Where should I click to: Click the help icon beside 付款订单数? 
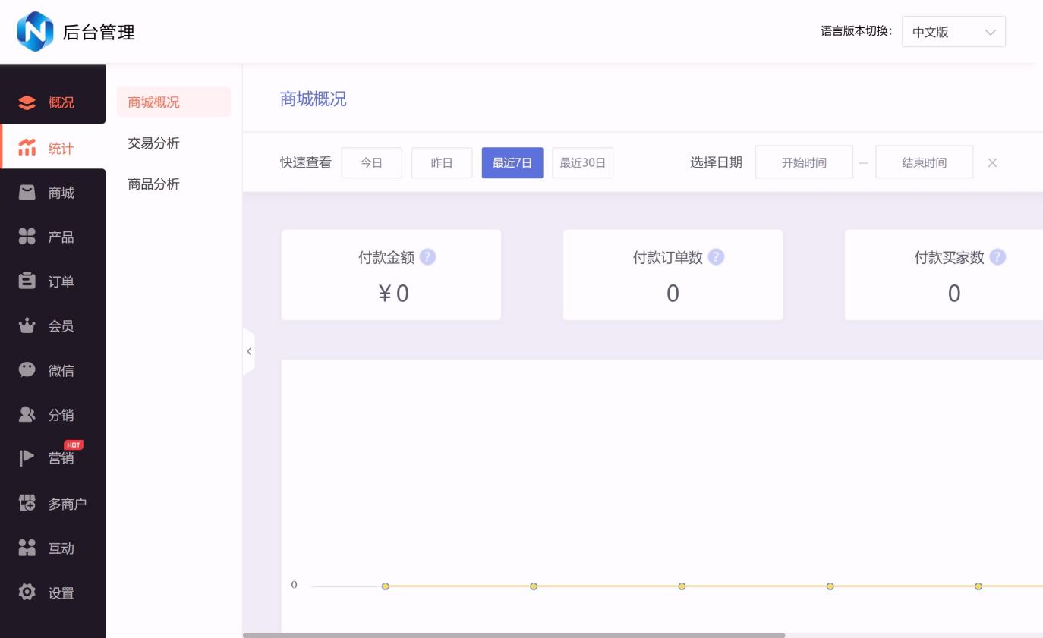(x=716, y=257)
